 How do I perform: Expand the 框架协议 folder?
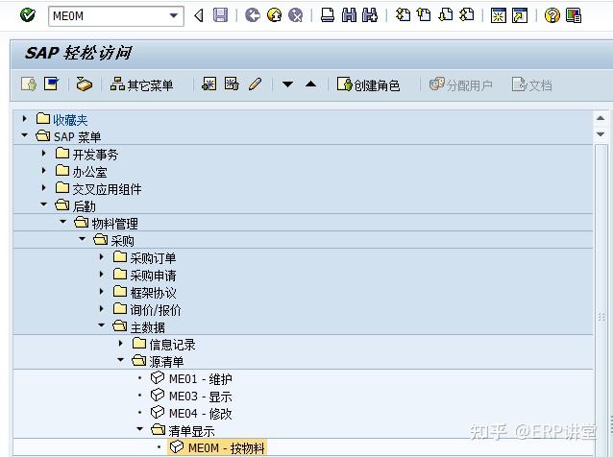(102, 291)
